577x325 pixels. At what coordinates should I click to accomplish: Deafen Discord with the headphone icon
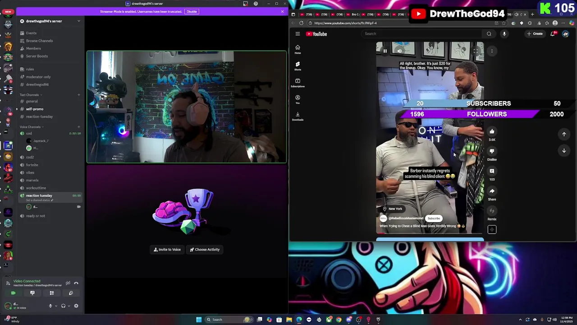(x=63, y=306)
